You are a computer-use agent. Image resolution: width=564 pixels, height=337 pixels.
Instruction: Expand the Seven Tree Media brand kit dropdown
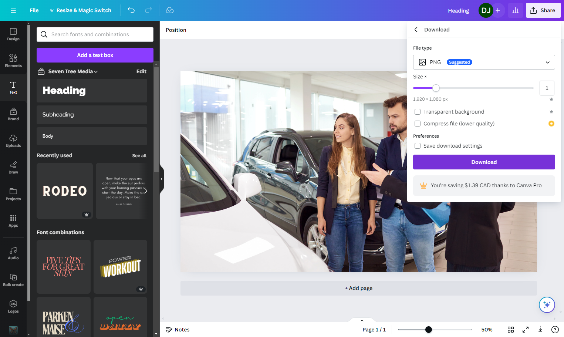tap(73, 71)
